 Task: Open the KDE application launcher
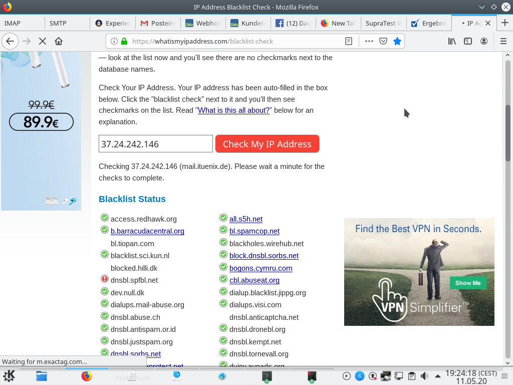click(9, 376)
